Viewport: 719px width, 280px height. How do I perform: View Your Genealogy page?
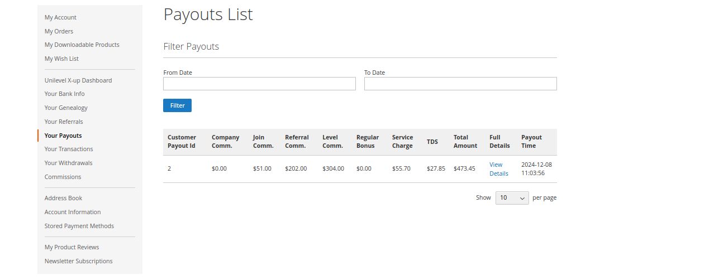click(x=66, y=108)
